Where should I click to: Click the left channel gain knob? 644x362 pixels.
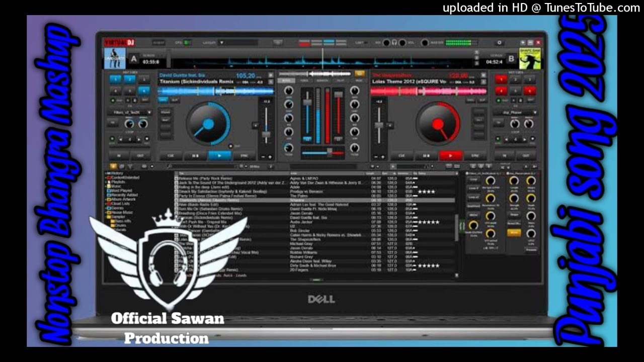tap(288, 91)
